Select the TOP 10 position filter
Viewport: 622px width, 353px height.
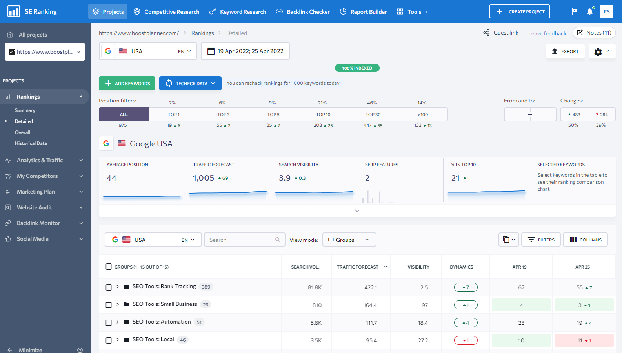(x=323, y=115)
